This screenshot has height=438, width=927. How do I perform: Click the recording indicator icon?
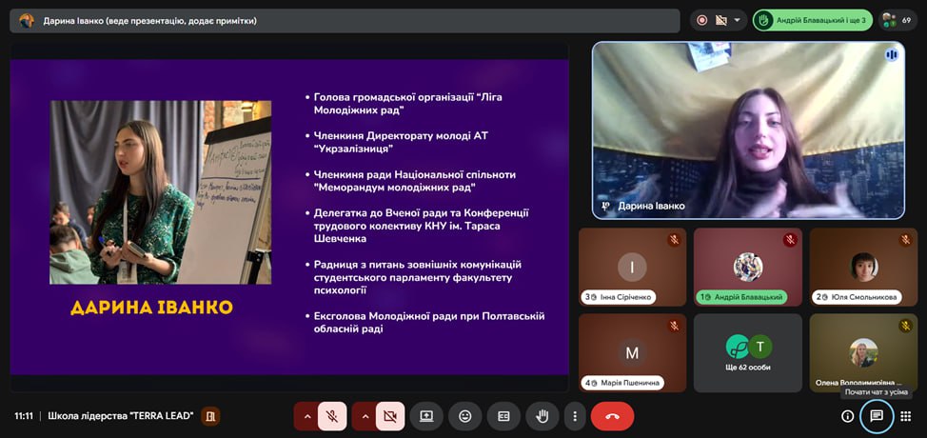[x=702, y=20]
